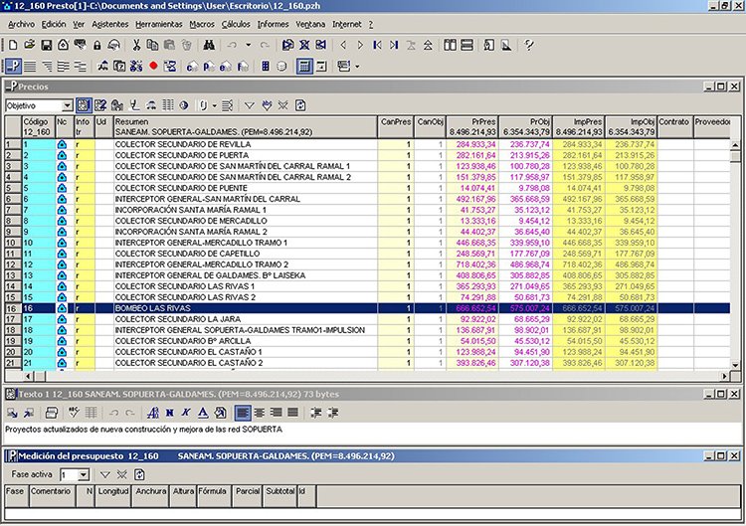Open the Herramientas menu
The width and height of the screenshot is (746, 526).
pyautogui.click(x=159, y=23)
